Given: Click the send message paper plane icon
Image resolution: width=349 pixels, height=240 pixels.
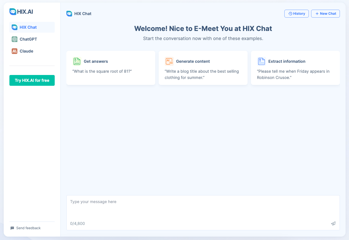Looking at the screenshot, I should (333, 224).
